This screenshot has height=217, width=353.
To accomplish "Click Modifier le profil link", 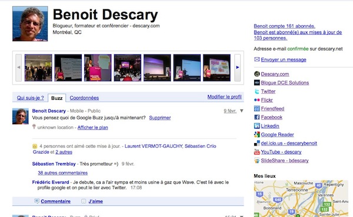I will pyautogui.click(x=225, y=97).
